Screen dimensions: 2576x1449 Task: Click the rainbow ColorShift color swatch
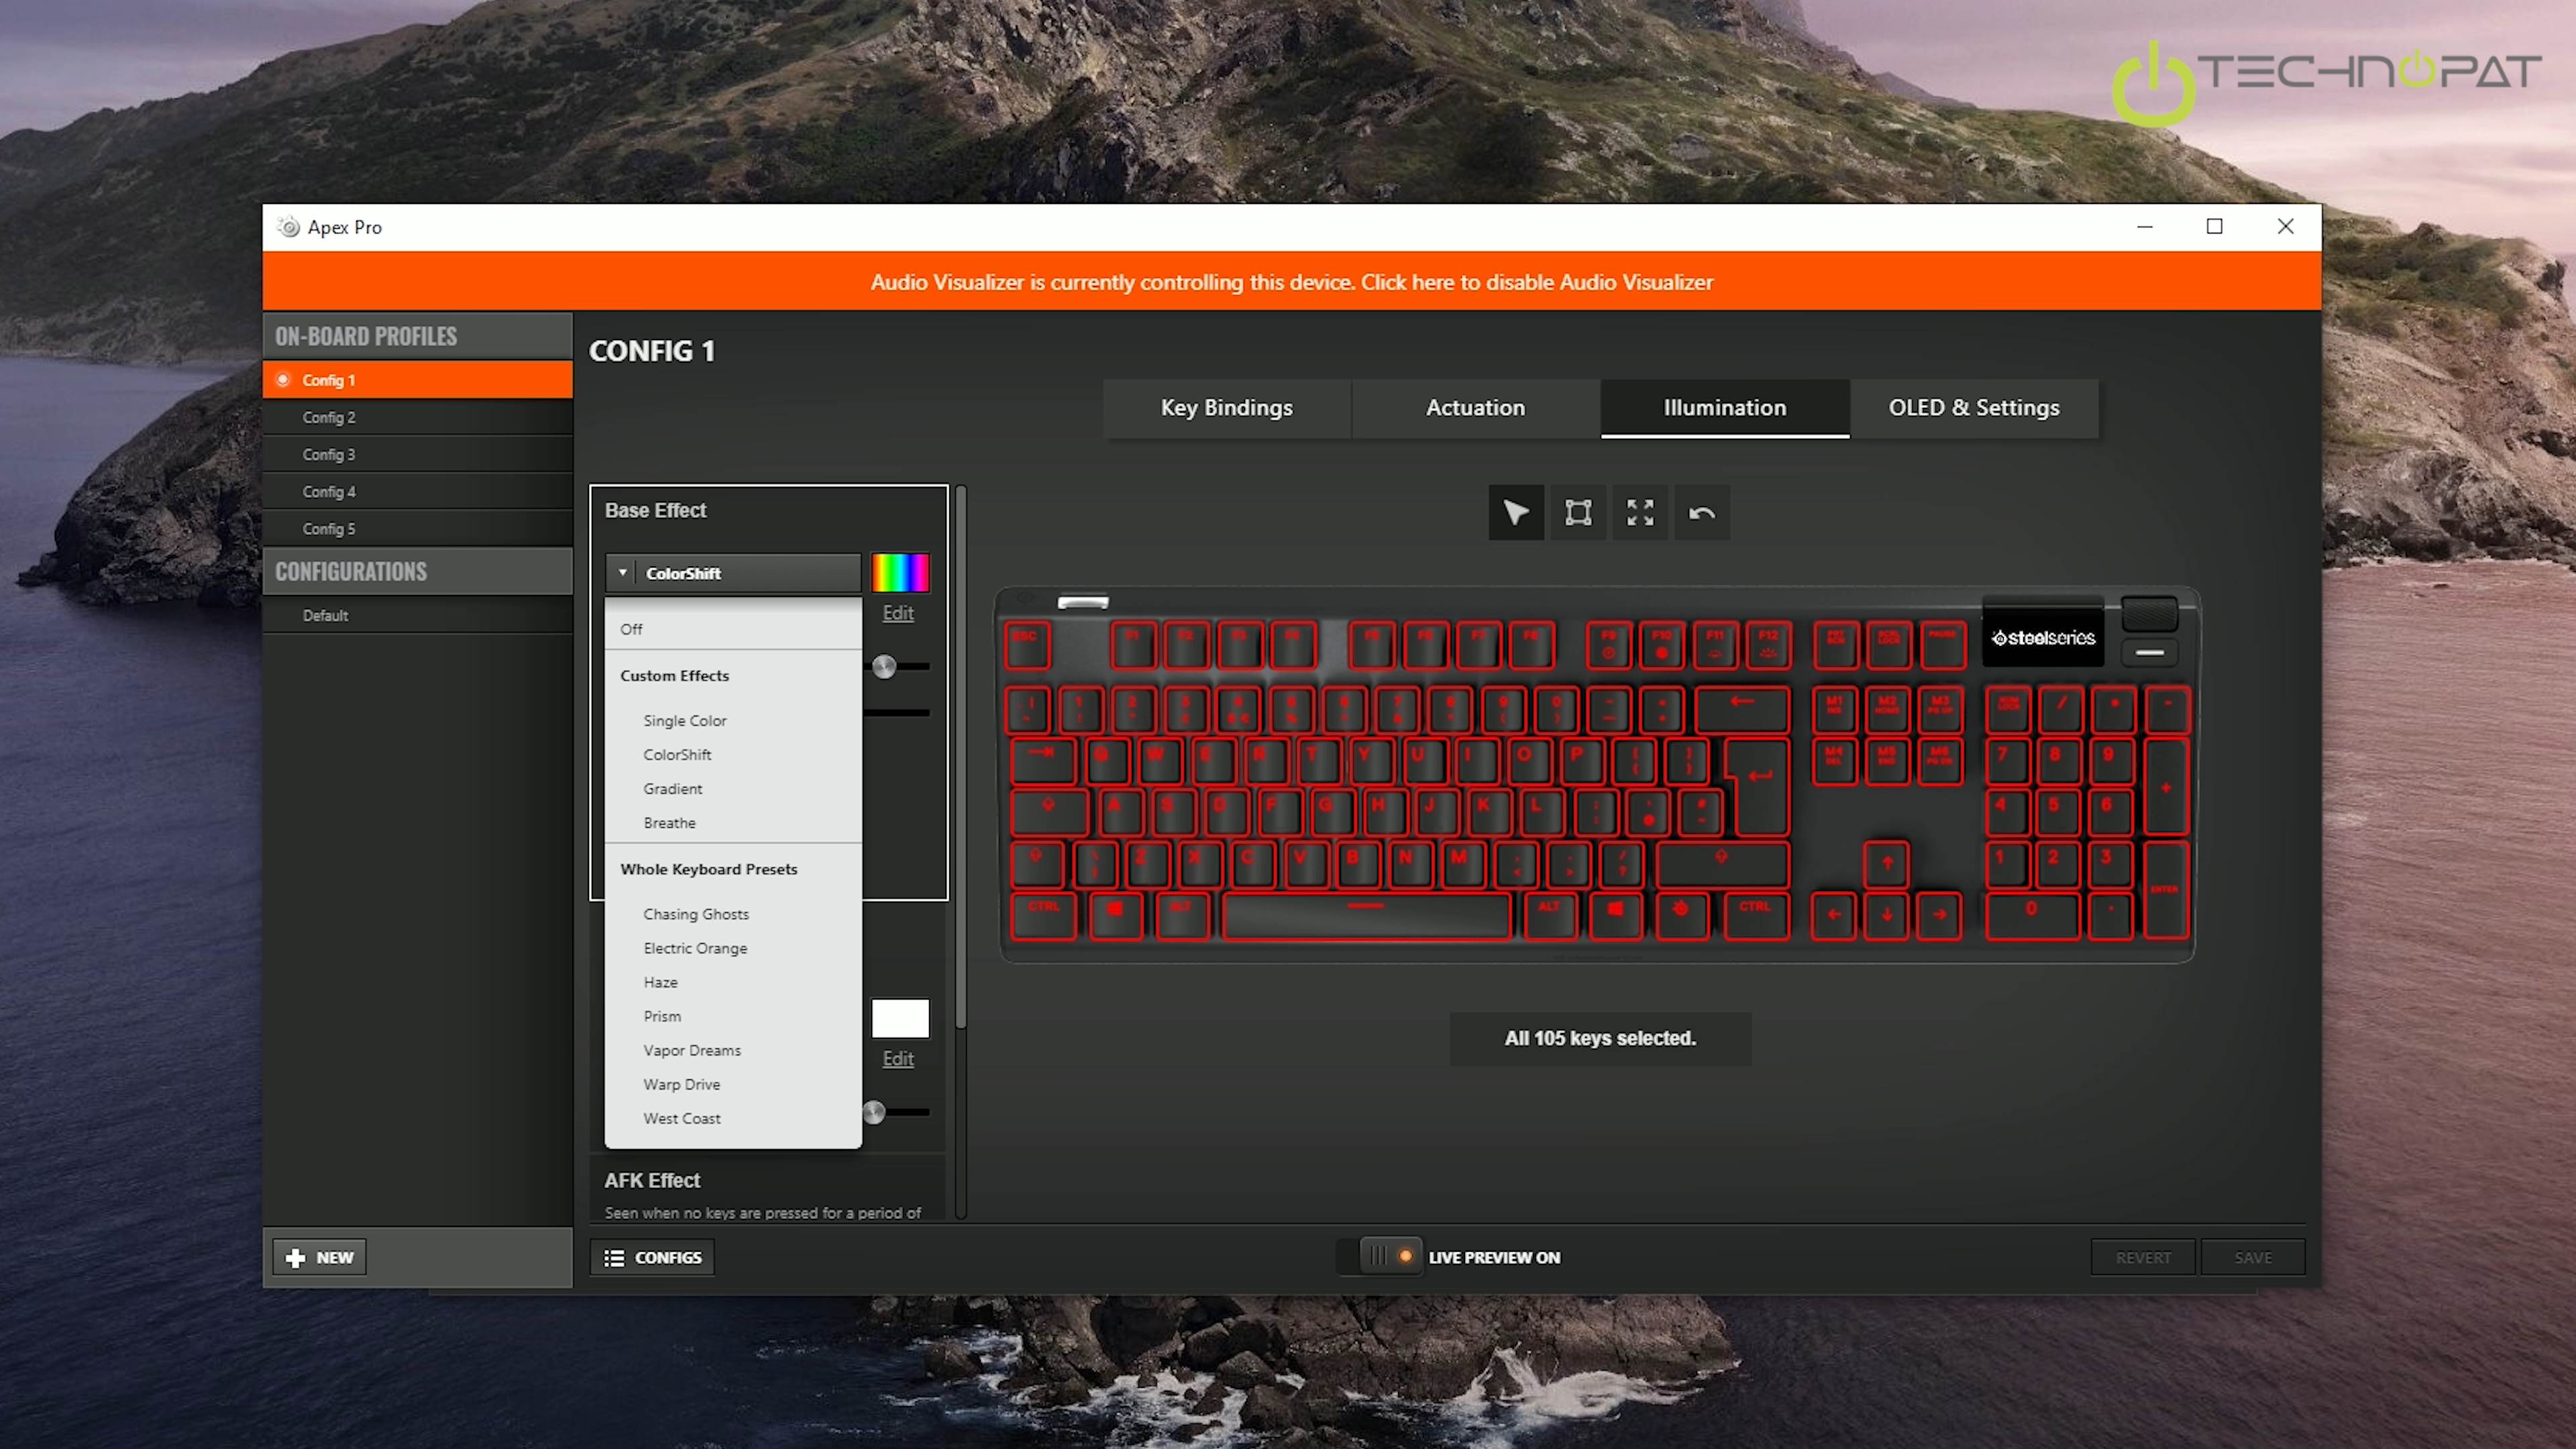coord(900,573)
